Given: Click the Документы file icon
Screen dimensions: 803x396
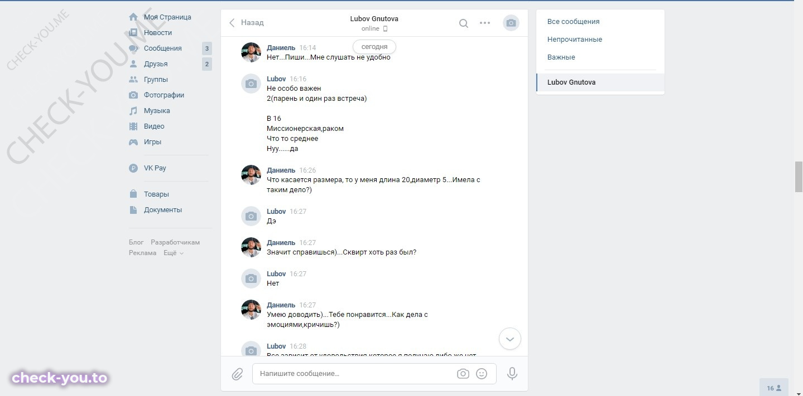Looking at the screenshot, I should pos(133,210).
